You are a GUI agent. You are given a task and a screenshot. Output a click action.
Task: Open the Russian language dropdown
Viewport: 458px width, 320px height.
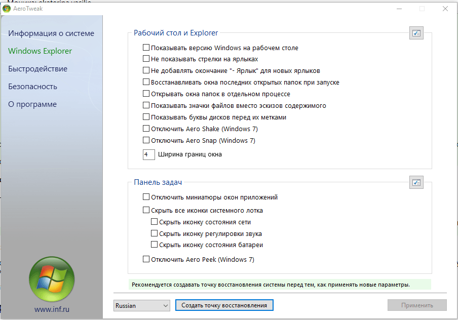[142, 305]
